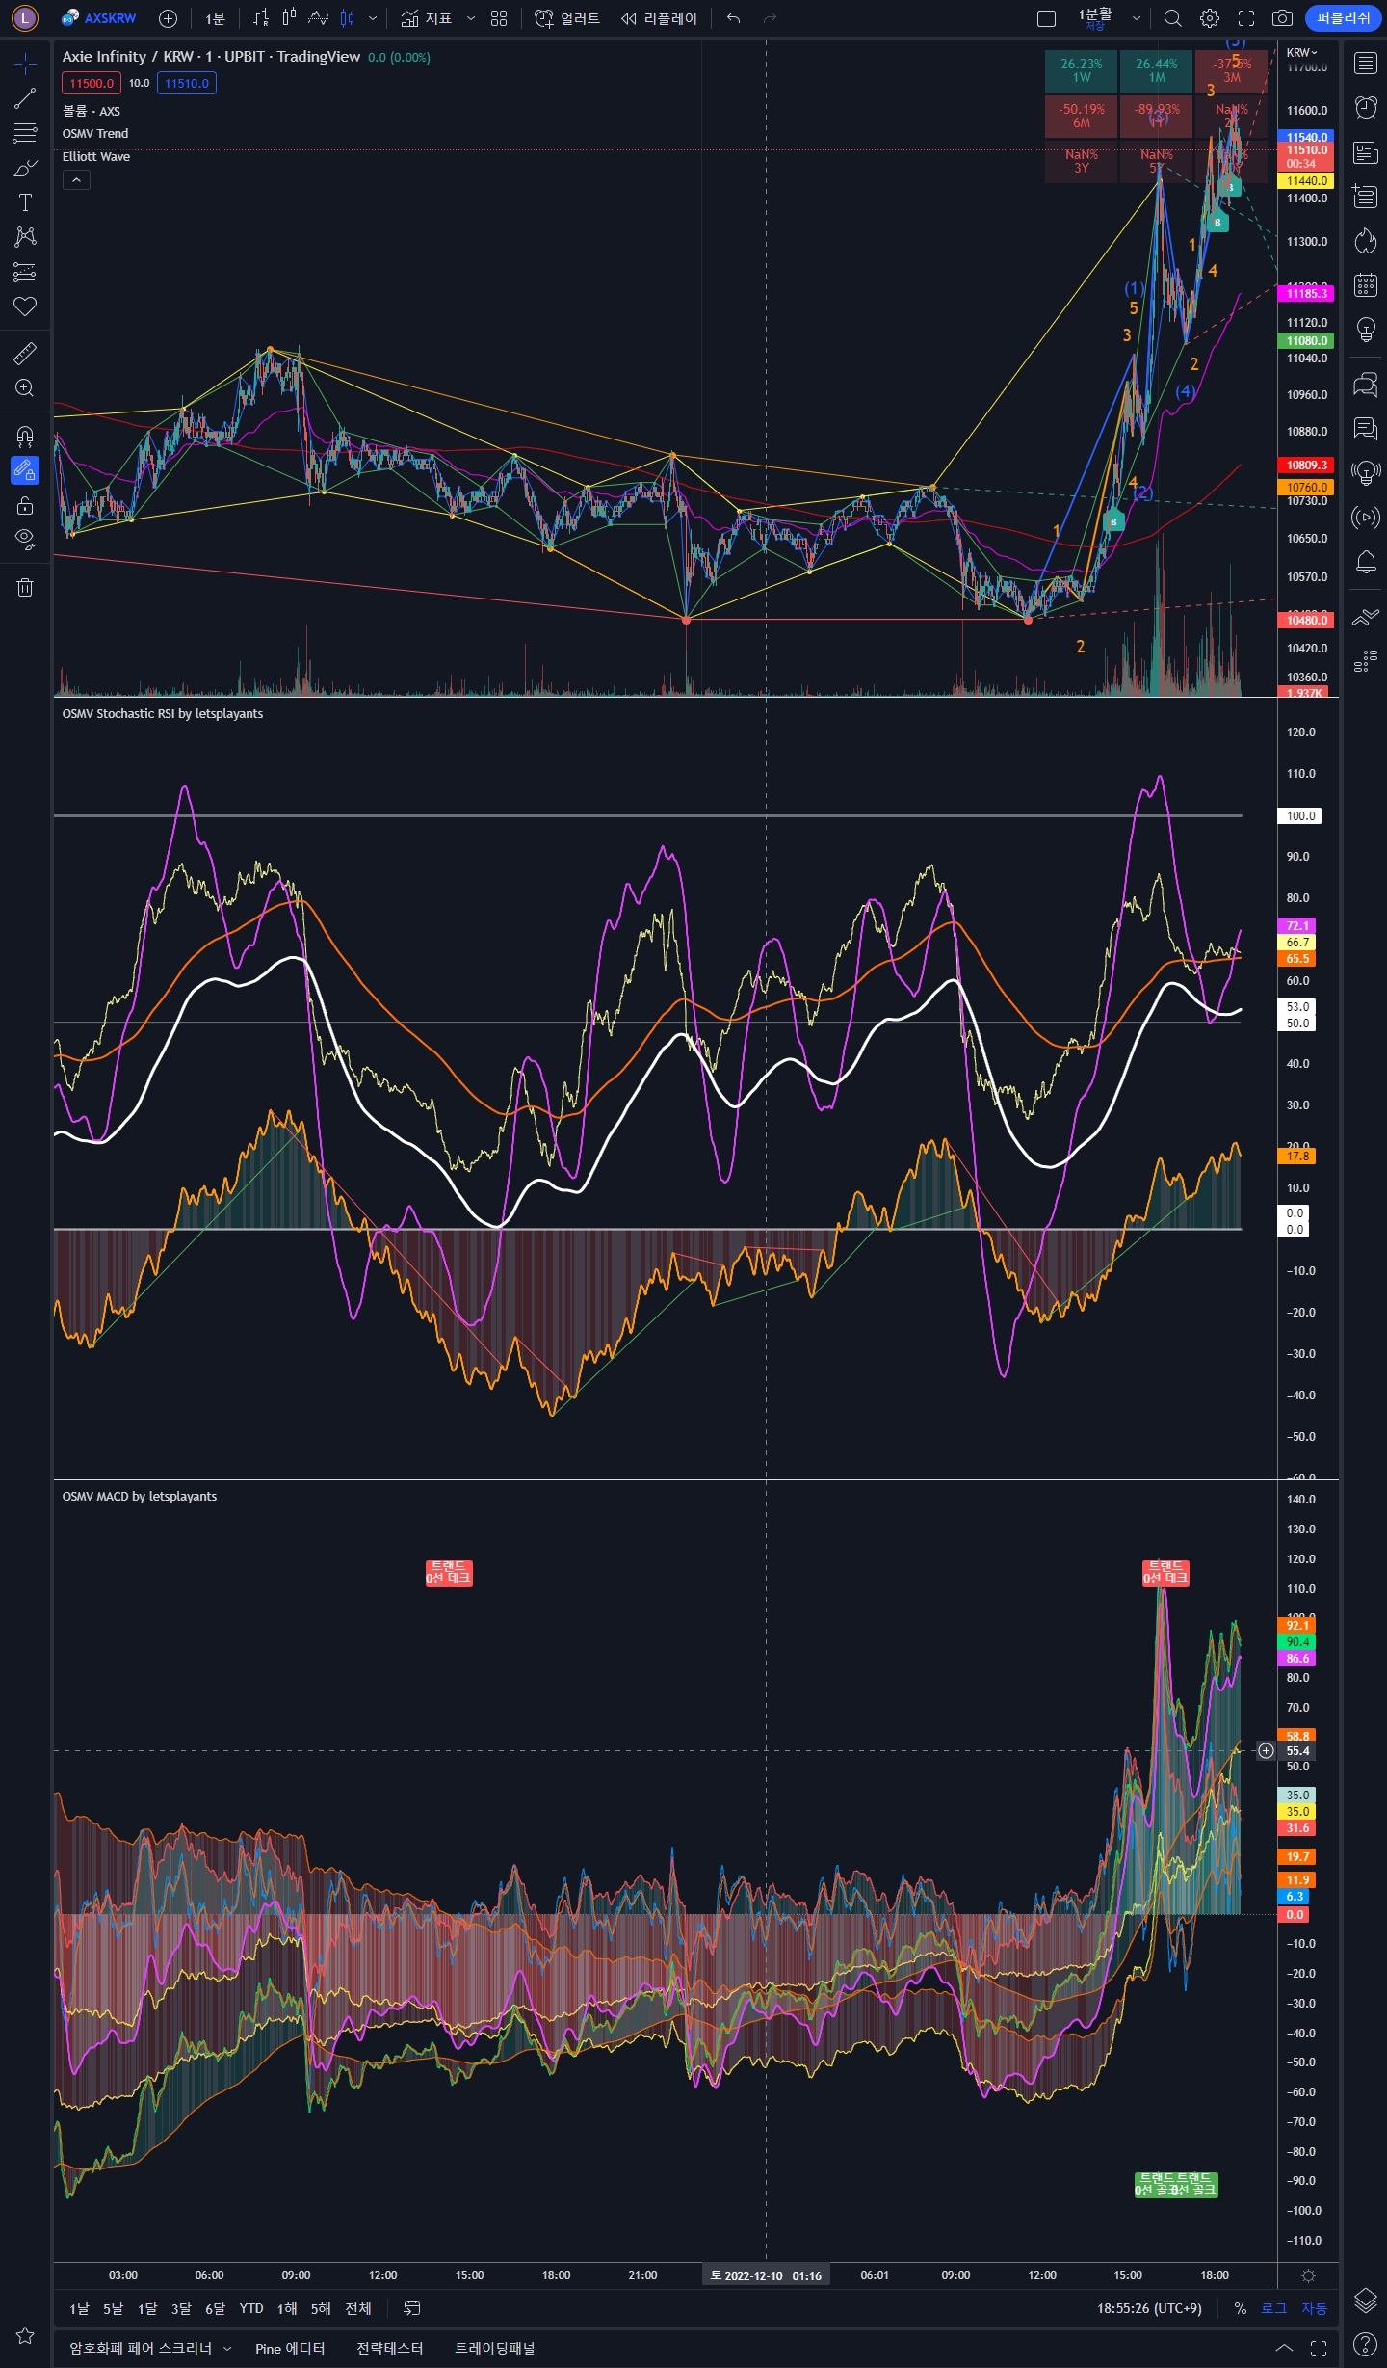Select the ruler measure tool
Screen dimensions: 1387x2368
[x=25, y=353]
